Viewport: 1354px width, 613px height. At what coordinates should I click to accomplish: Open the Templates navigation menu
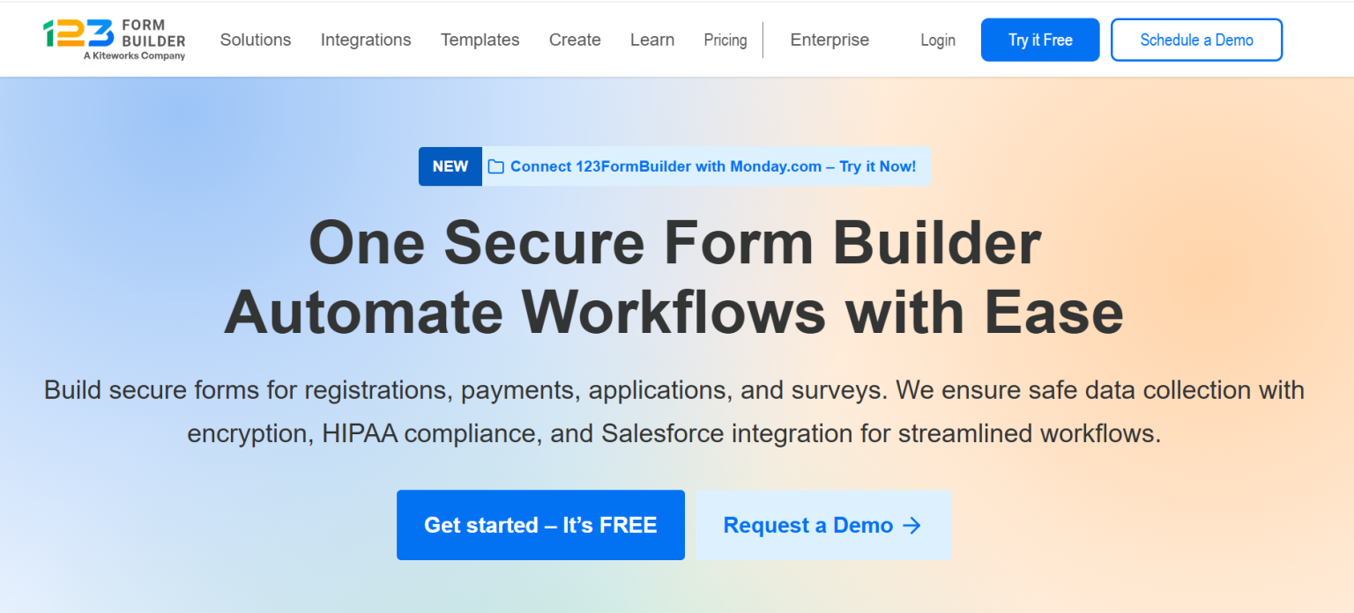pyautogui.click(x=480, y=40)
